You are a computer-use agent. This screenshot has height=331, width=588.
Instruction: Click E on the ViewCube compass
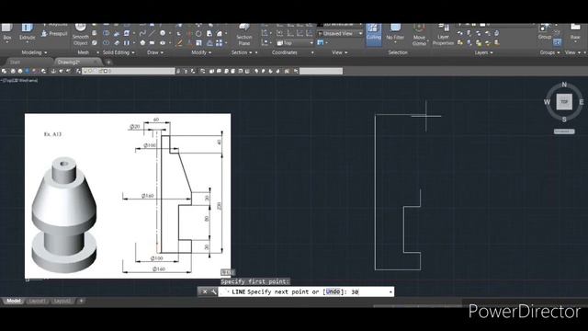pos(582,102)
